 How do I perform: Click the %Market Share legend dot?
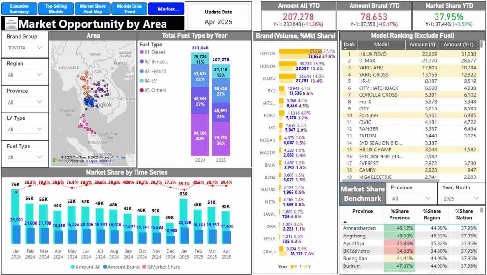pyautogui.click(x=144, y=267)
